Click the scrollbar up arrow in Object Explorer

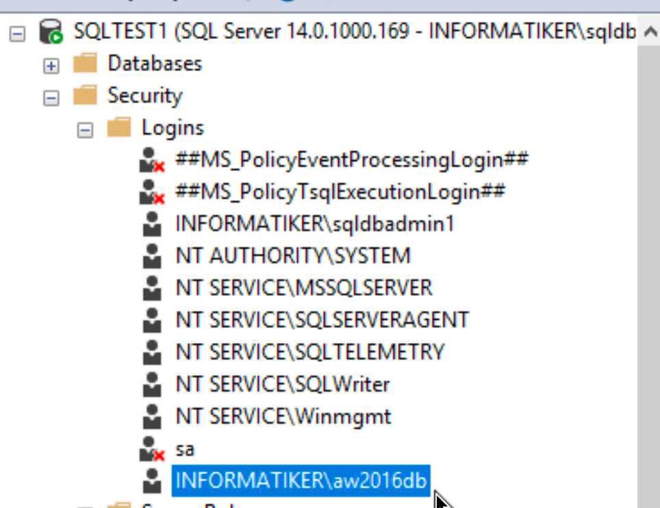pos(650,31)
